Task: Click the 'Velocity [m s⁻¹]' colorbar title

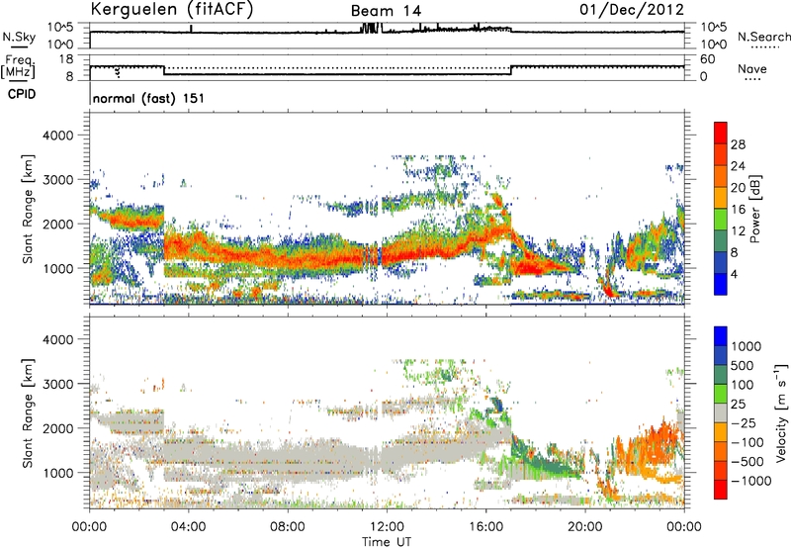Action: point(781,413)
